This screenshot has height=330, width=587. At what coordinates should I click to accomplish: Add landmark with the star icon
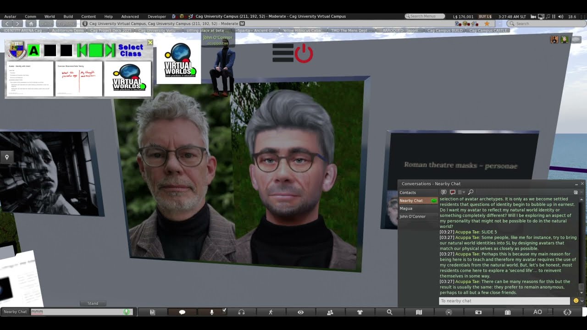click(487, 23)
